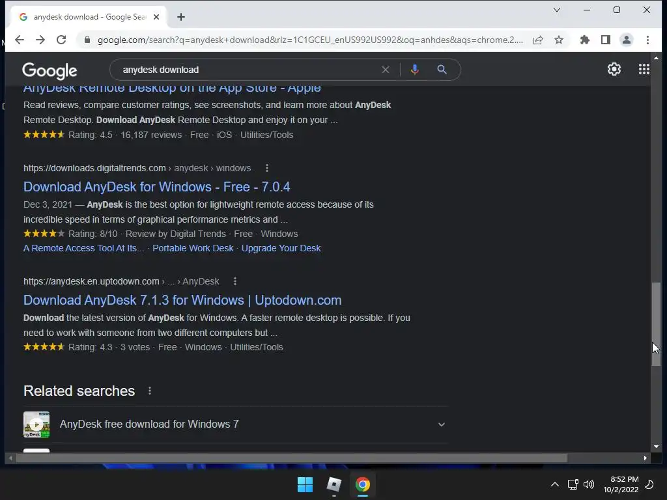Open the Google apps grid
Image resolution: width=667 pixels, height=500 pixels.
point(644,69)
